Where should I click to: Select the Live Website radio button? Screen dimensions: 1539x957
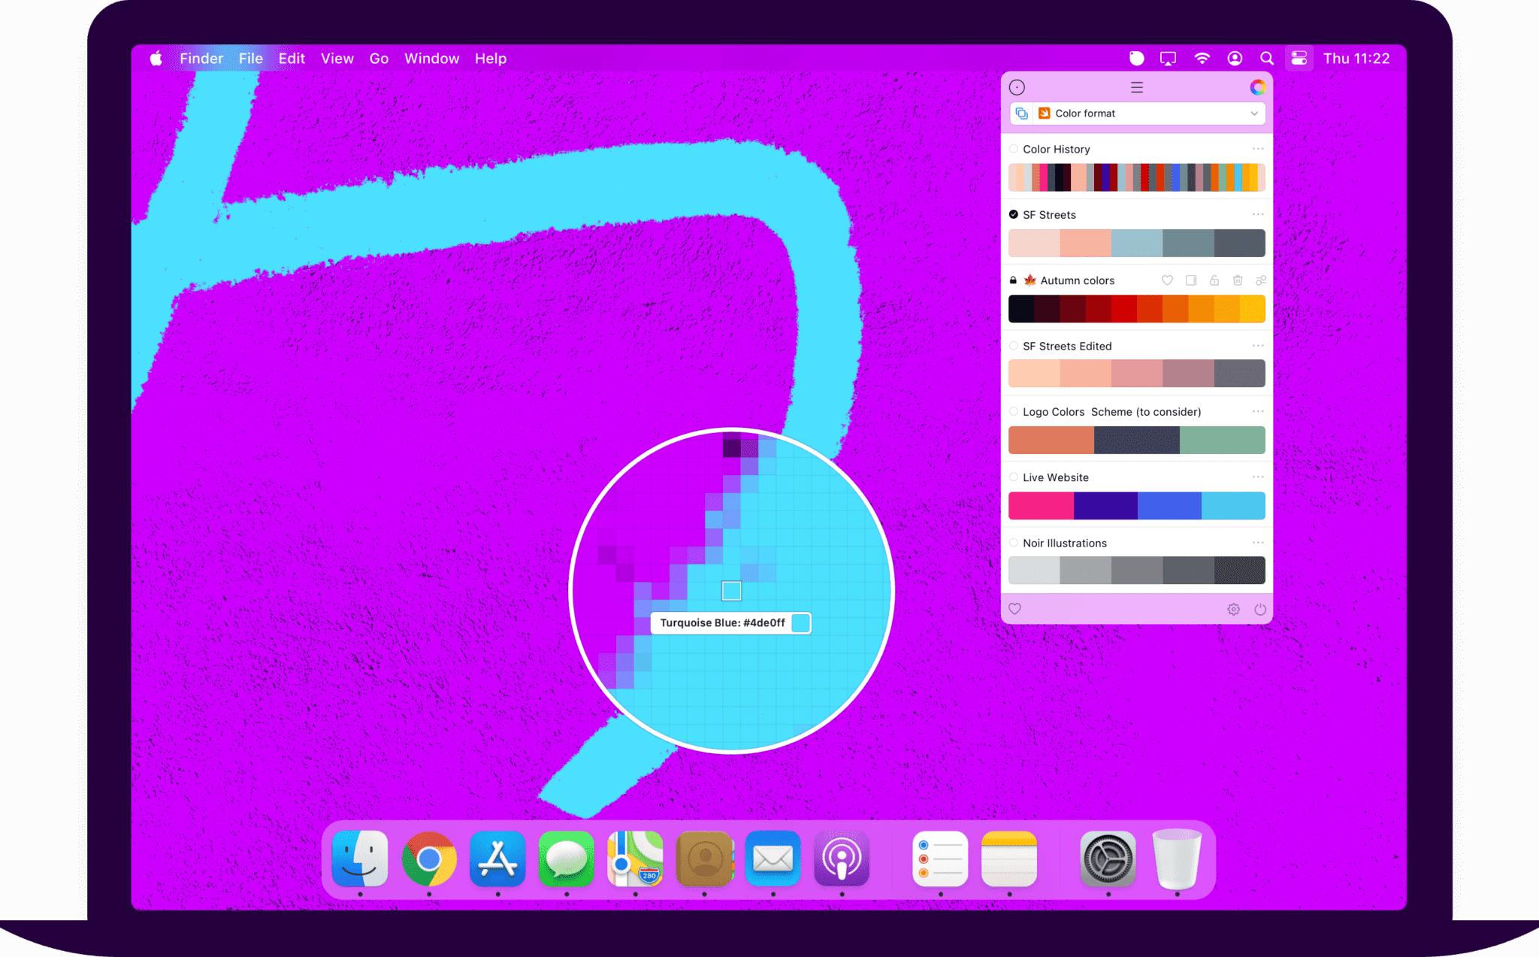pyautogui.click(x=1014, y=477)
